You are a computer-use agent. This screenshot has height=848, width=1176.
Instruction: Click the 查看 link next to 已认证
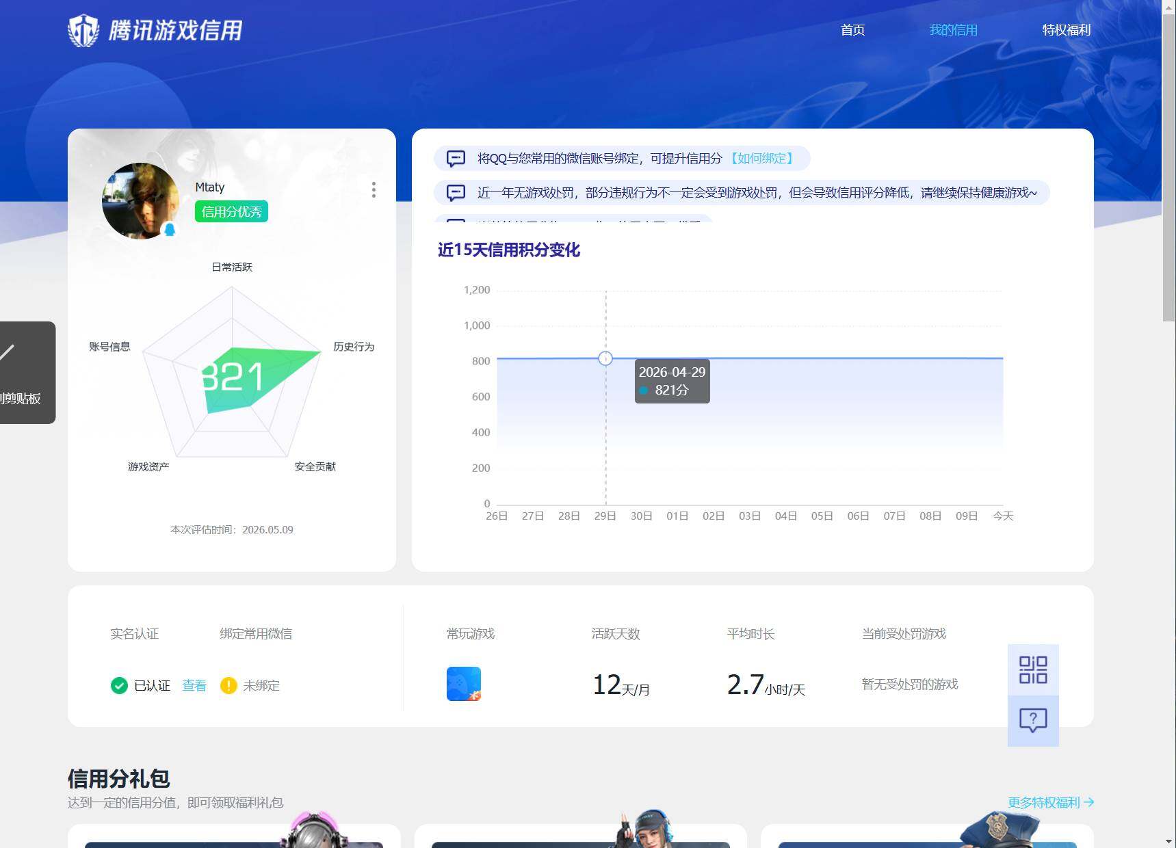[x=194, y=685]
